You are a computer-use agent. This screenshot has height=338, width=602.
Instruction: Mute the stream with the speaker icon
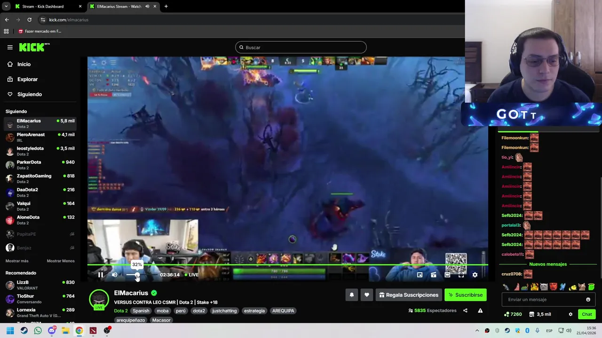pyautogui.click(x=114, y=275)
